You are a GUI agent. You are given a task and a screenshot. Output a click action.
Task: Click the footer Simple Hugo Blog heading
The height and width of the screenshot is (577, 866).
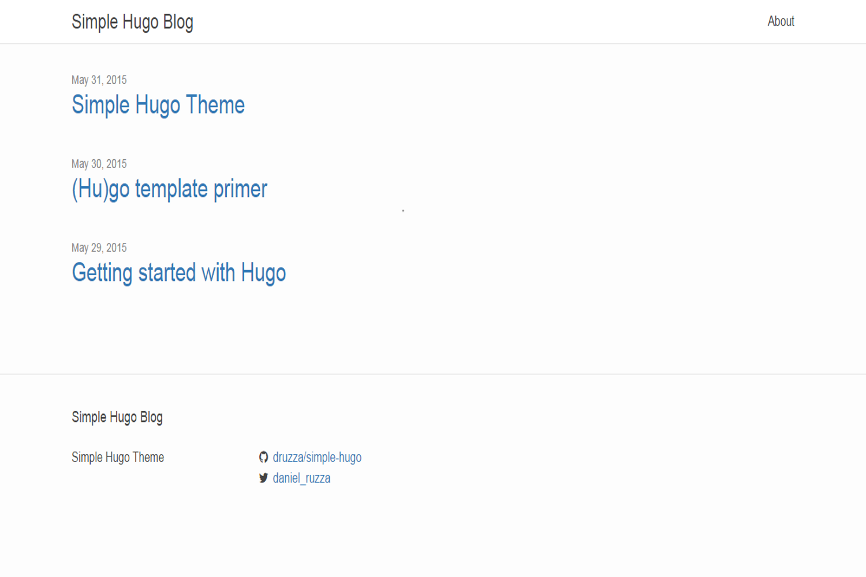(117, 417)
